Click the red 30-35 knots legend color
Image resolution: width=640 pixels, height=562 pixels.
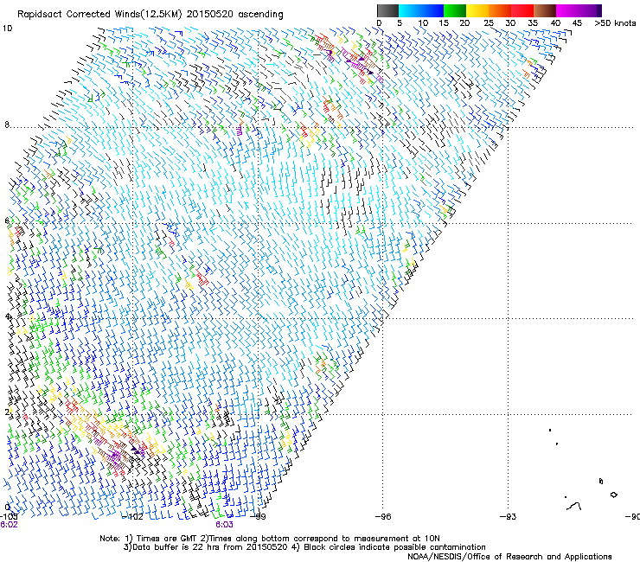tap(522, 10)
